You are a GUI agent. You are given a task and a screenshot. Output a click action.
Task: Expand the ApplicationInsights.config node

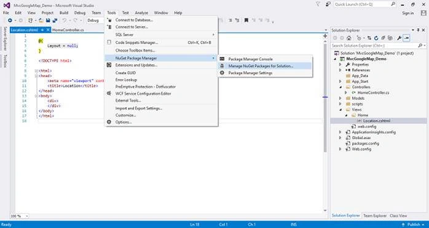click(340, 132)
